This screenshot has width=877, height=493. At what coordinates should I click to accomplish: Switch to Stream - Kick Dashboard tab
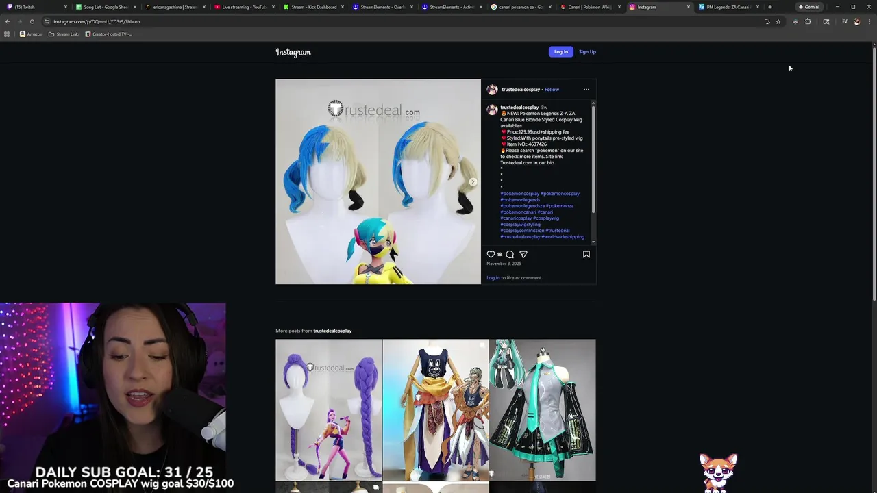314,7
